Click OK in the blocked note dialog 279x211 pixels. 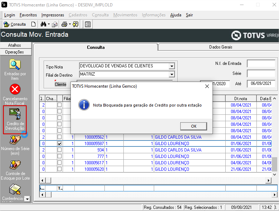click(194, 126)
